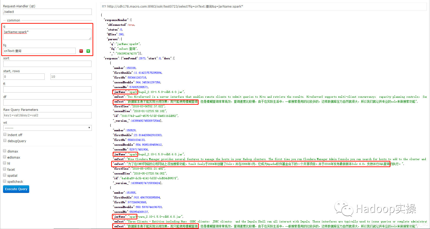The height and width of the screenshot is (229, 430).
Task: Click the common section label
Action: (14, 20)
